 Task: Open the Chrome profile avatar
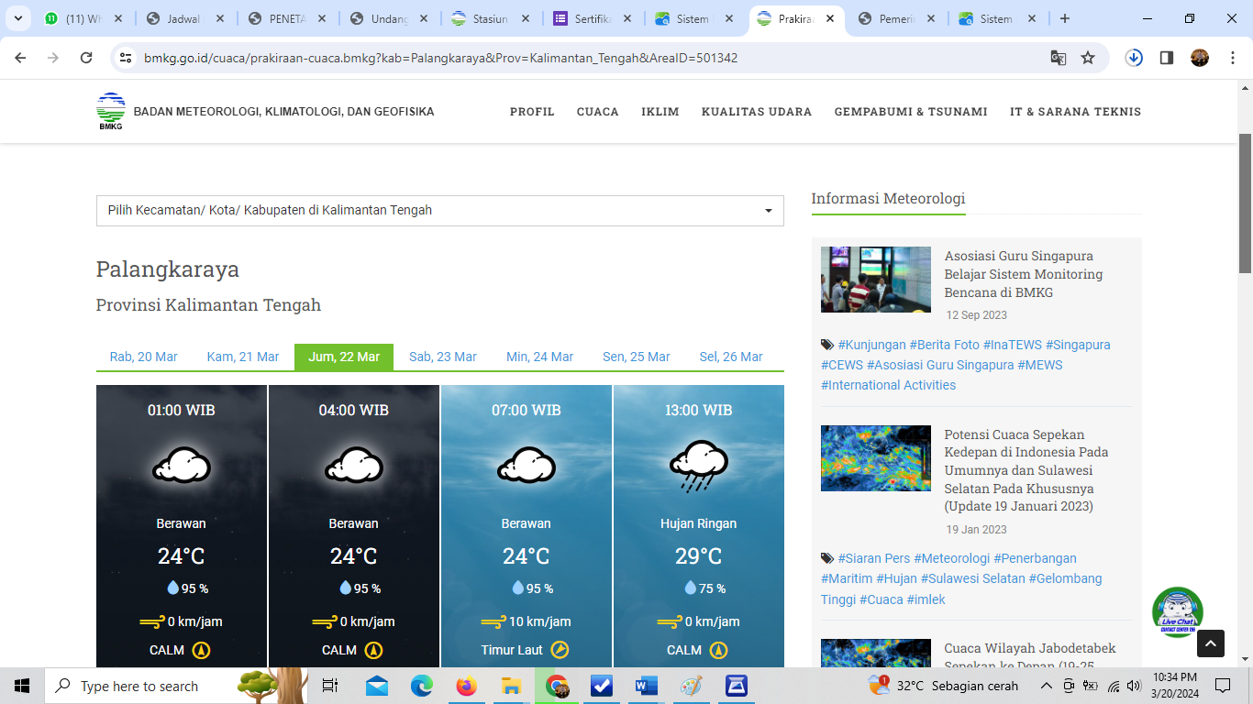click(1200, 58)
